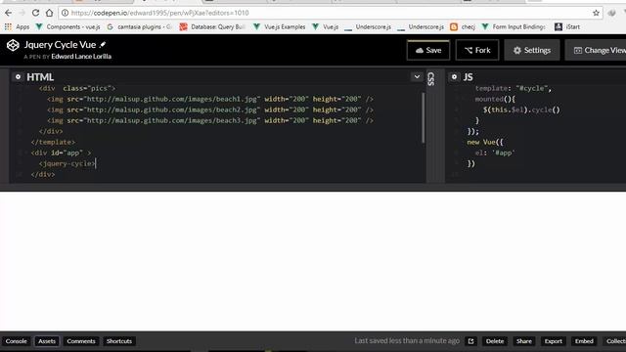Click the closing template tag line
This screenshot has height=352, width=626.
53,142
